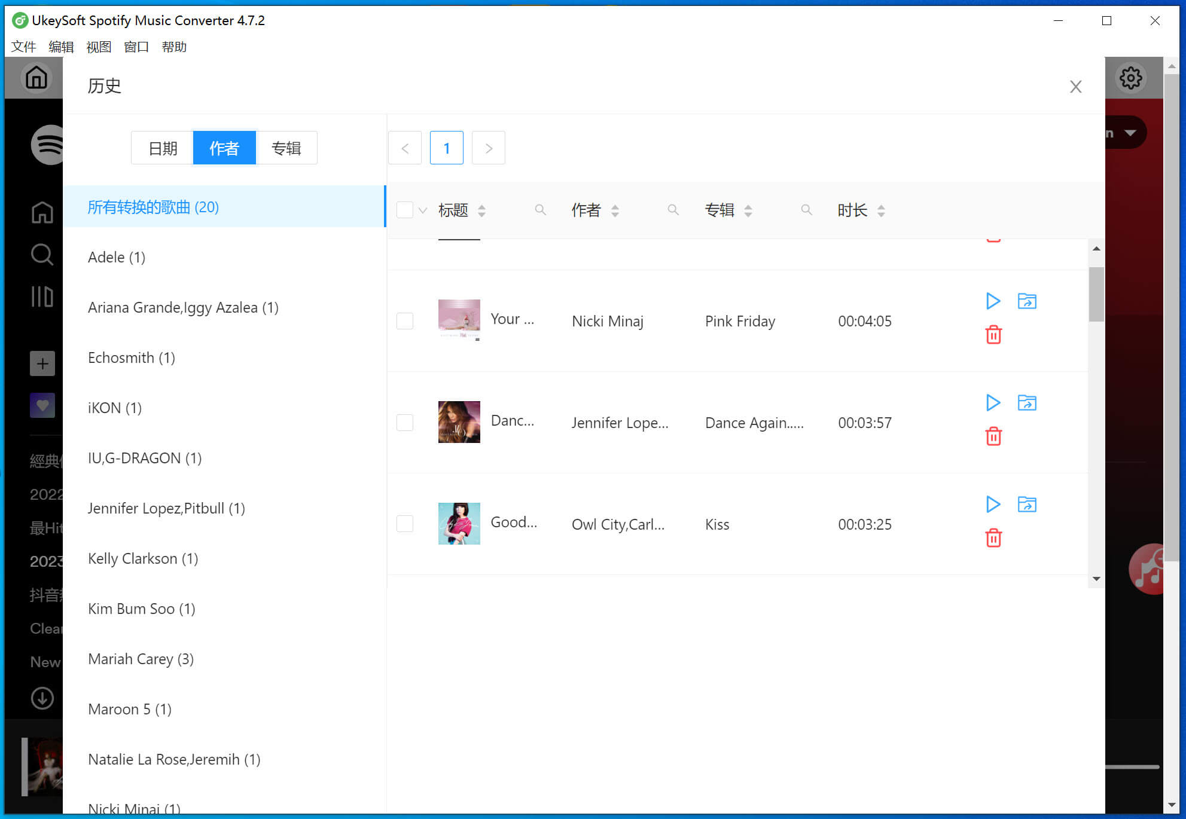Filter by Adele (1)
1186x819 pixels.
coord(224,257)
